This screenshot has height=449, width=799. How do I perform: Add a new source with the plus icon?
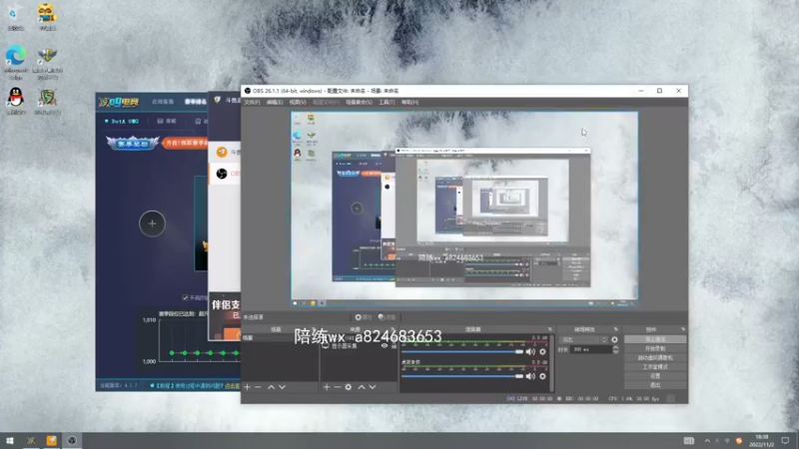click(x=327, y=387)
